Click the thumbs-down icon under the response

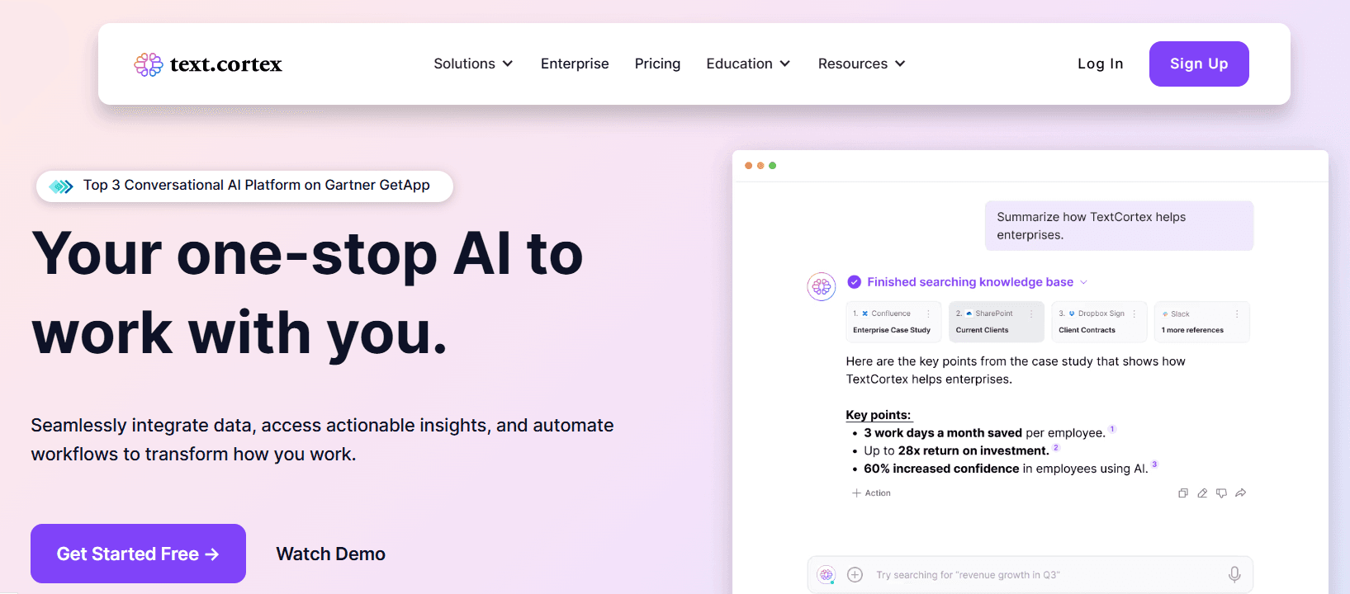pyautogui.click(x=1221, y=493)
